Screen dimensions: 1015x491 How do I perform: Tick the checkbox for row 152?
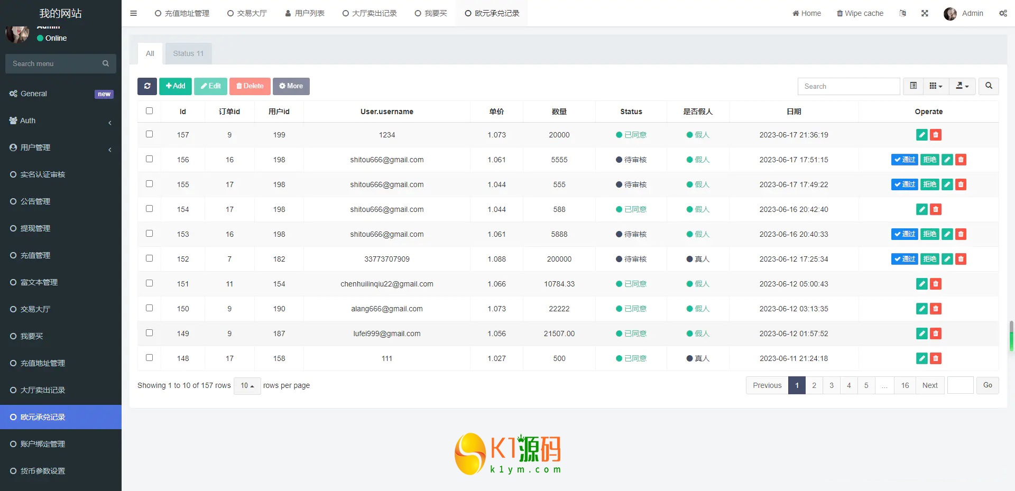click(x=149, y=258)
